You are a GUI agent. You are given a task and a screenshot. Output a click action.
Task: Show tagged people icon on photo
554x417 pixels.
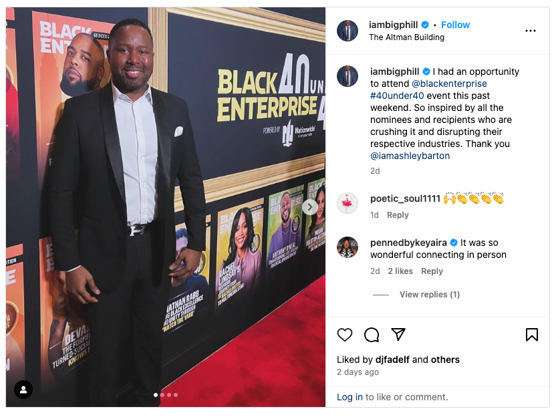coord(23,390)
